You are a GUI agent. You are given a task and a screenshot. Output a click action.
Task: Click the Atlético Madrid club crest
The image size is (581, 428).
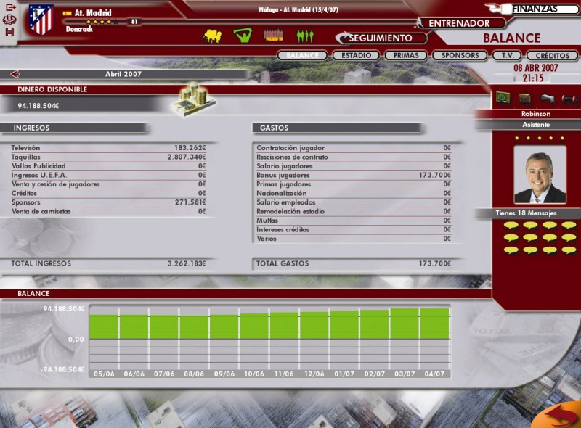coord(41,20)
